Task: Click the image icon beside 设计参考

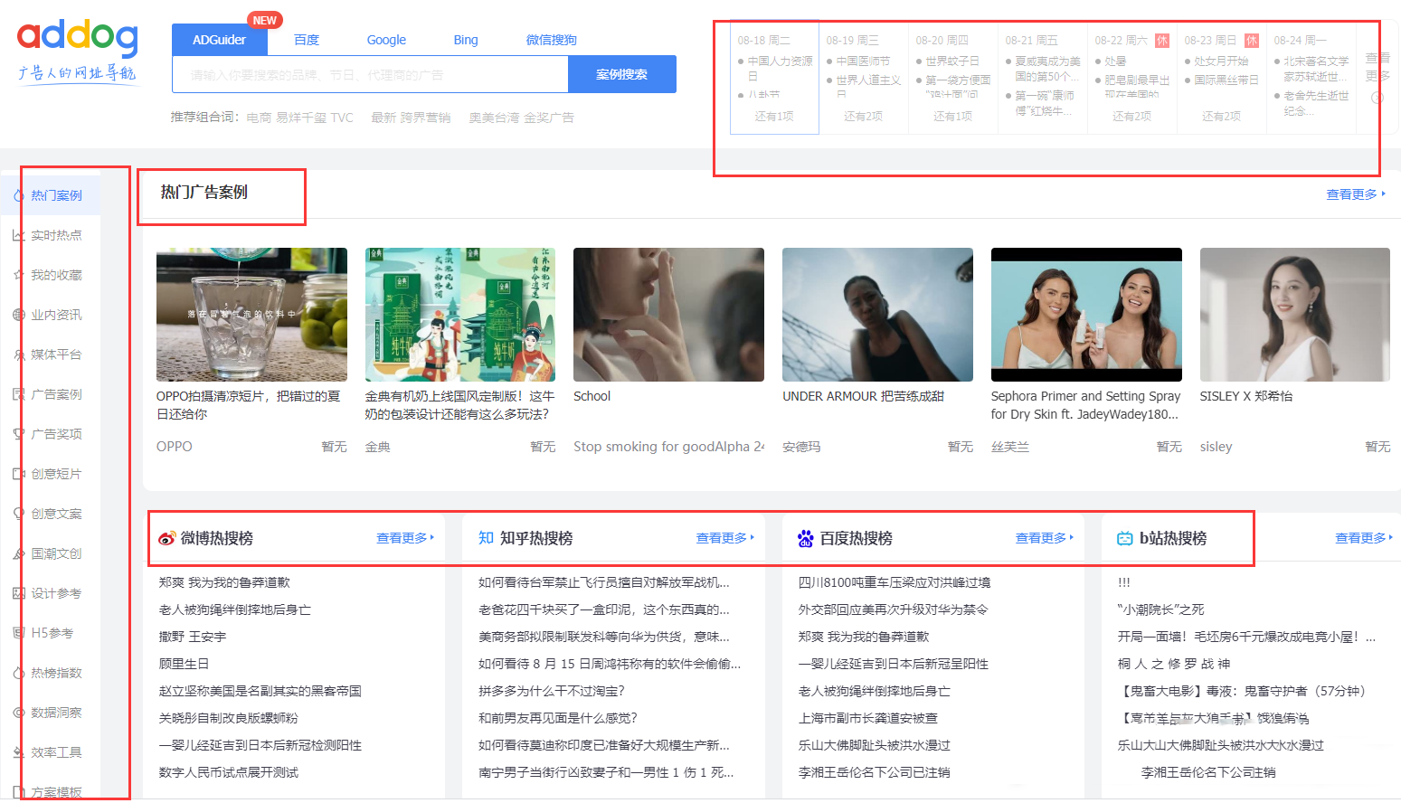Action: pos(19,593)
